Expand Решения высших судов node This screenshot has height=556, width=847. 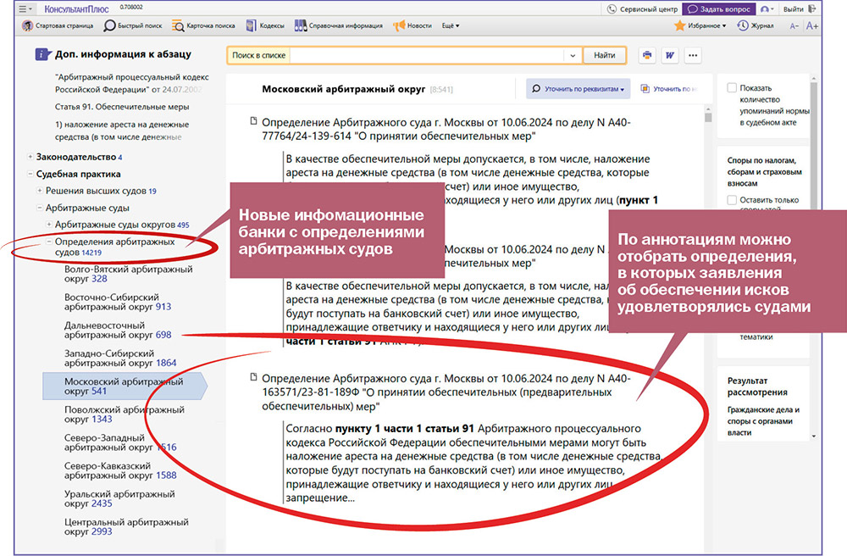[40, 191]
